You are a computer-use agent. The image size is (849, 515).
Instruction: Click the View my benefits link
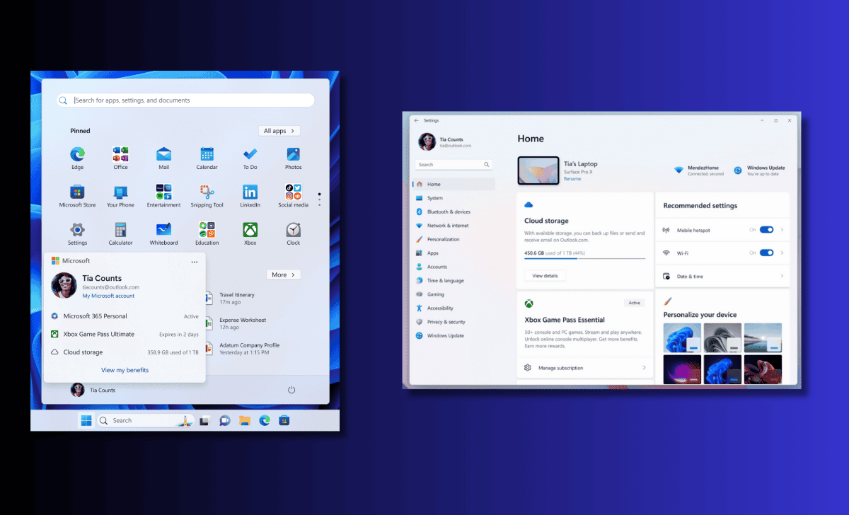point(125,370)
